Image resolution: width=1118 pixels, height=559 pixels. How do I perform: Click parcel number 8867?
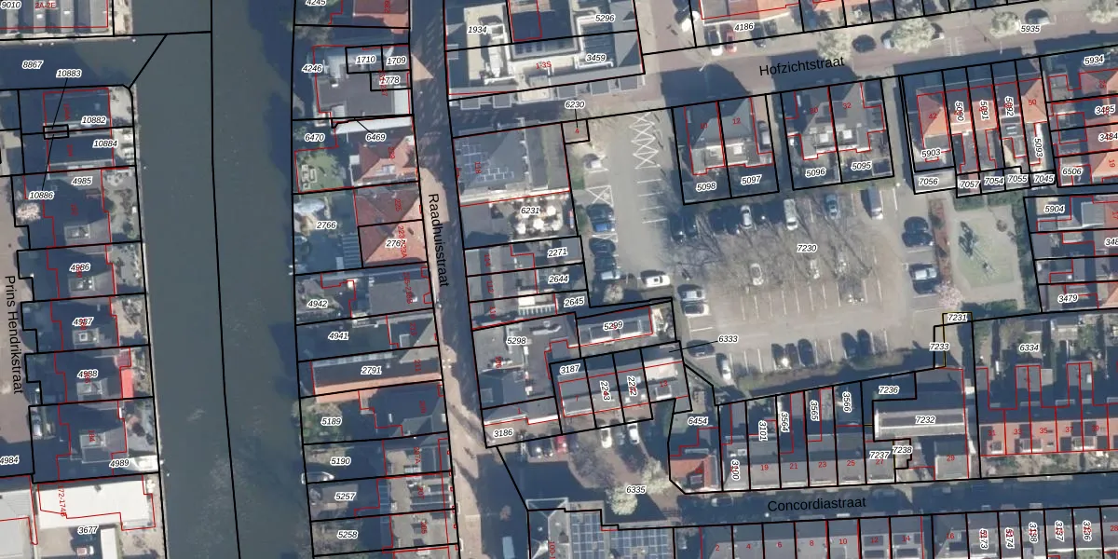click(x=33, y=64)
